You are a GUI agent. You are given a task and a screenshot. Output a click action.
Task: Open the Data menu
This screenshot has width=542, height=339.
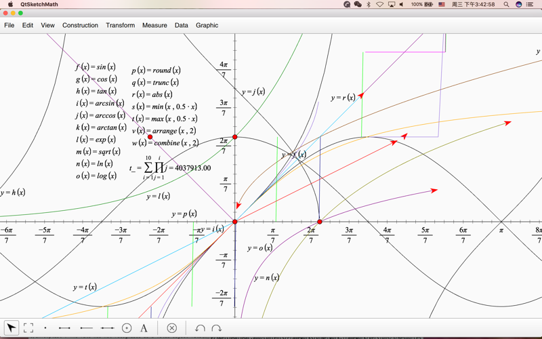click(181, 25)
